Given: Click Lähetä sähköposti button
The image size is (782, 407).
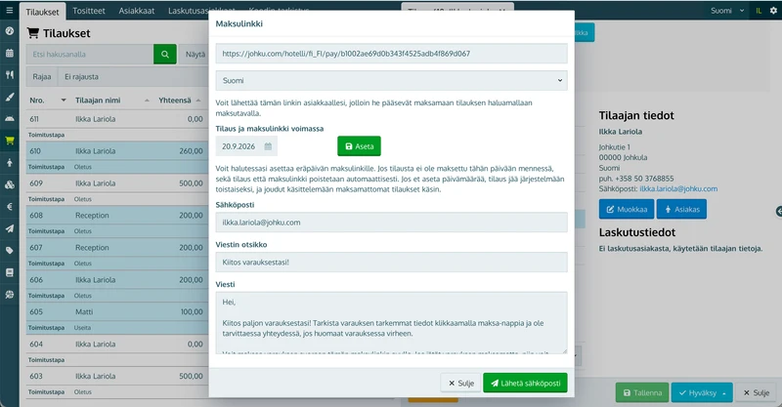Looking at the screenshot, I should (x=525, y=384).
